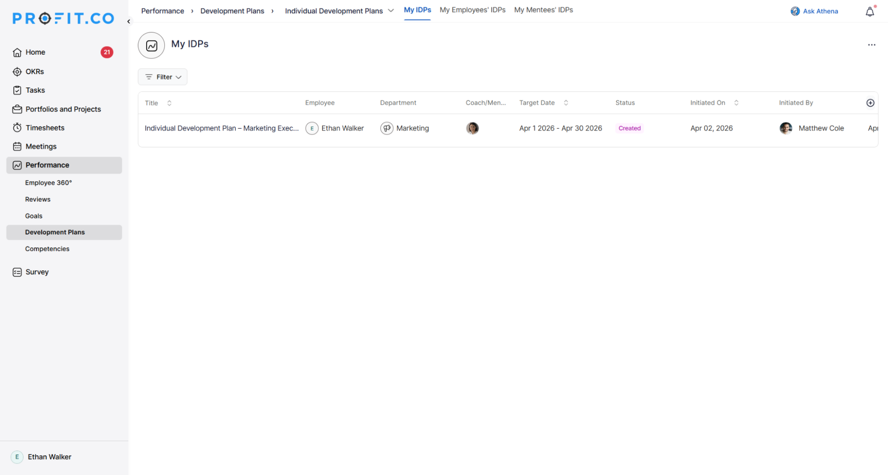Open the Individual Development Plan – Marketing Exec row
This screenshot has width=888, height=475.
coord(222,128)
